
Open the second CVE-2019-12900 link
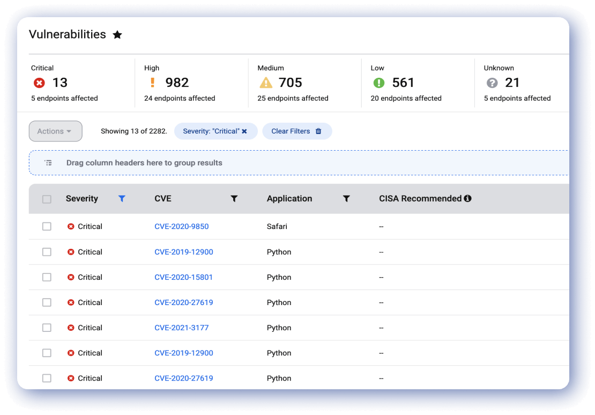pos(184,353)
